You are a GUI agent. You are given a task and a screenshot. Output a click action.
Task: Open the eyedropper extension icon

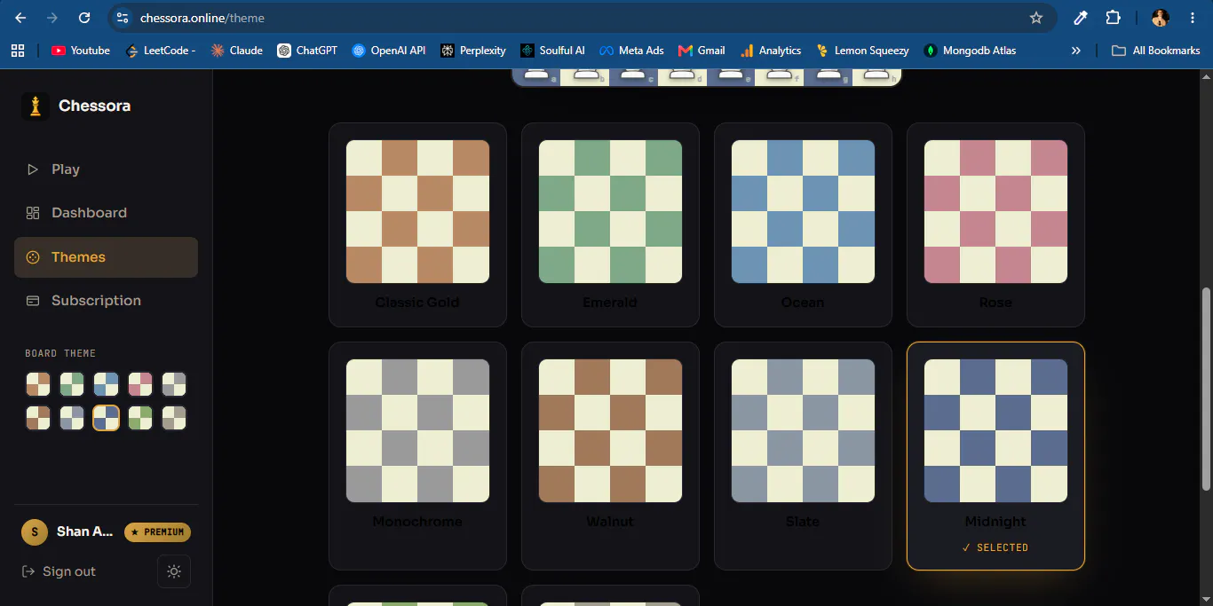click(1081, 18)
